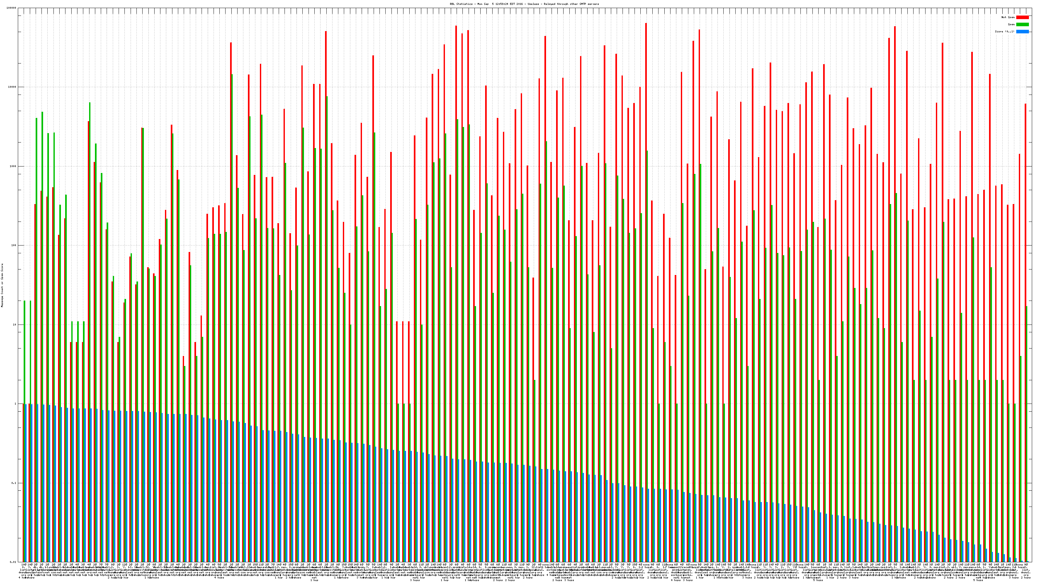The width and height of the screenshot is (1037, 583).
Task: Select the 'Spam' legend text
Action: pos(1011,25)
